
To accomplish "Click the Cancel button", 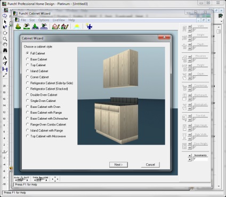I will 150,164.
